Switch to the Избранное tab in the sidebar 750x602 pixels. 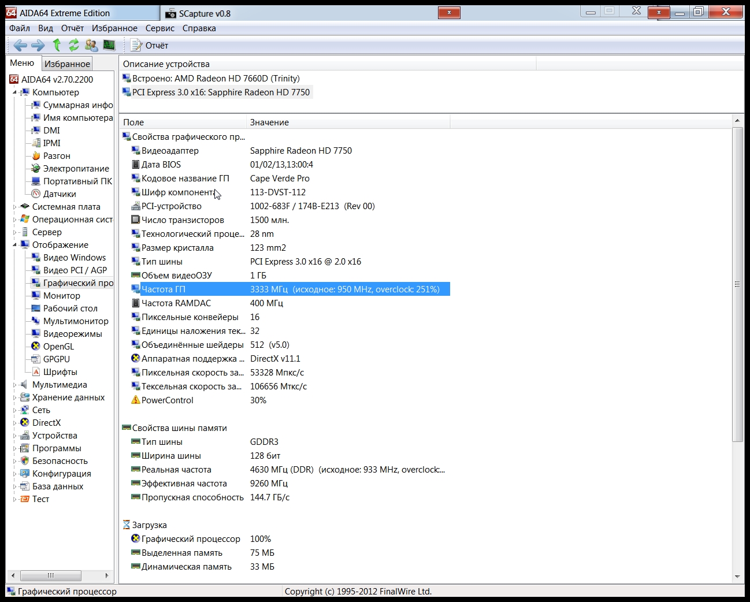[67, 64]
